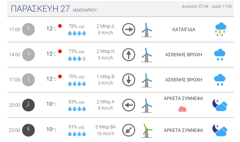
Task: Click the thunderstorm icon at 11:00
Action: (221, 29)
